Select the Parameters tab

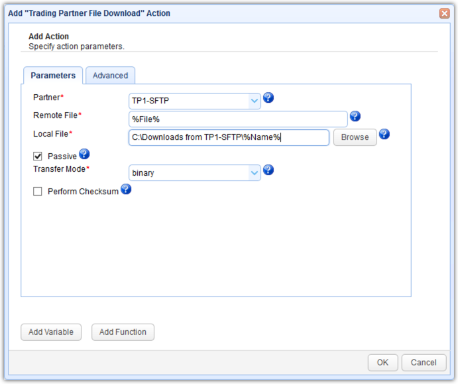pyautogui.click(x=53, y=76)
